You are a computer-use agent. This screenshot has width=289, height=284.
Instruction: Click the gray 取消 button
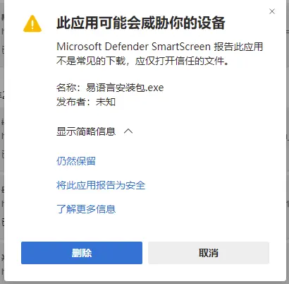209,253
